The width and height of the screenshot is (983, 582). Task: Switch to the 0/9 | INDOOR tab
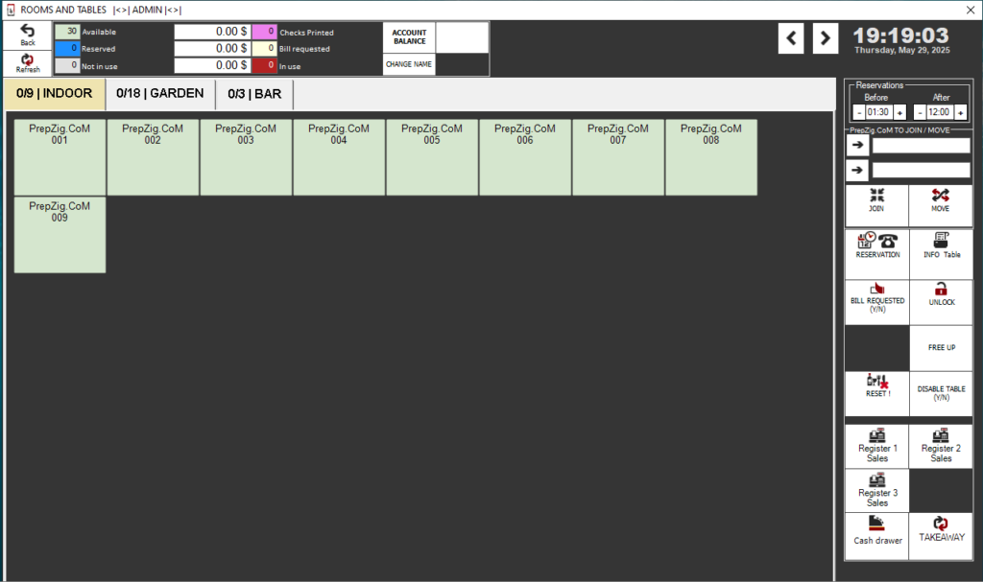tap(55, 94)
